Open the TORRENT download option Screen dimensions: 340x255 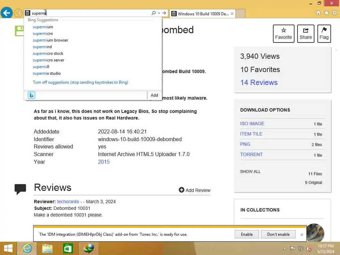[x=251, y=154]
